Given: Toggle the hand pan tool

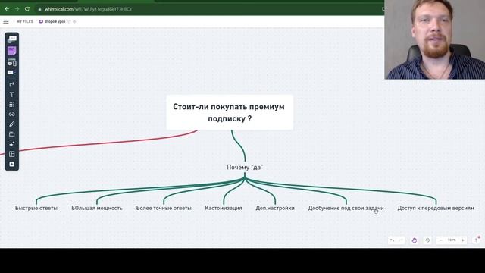Looking at the screenshot, I should (x=415, y=240).
